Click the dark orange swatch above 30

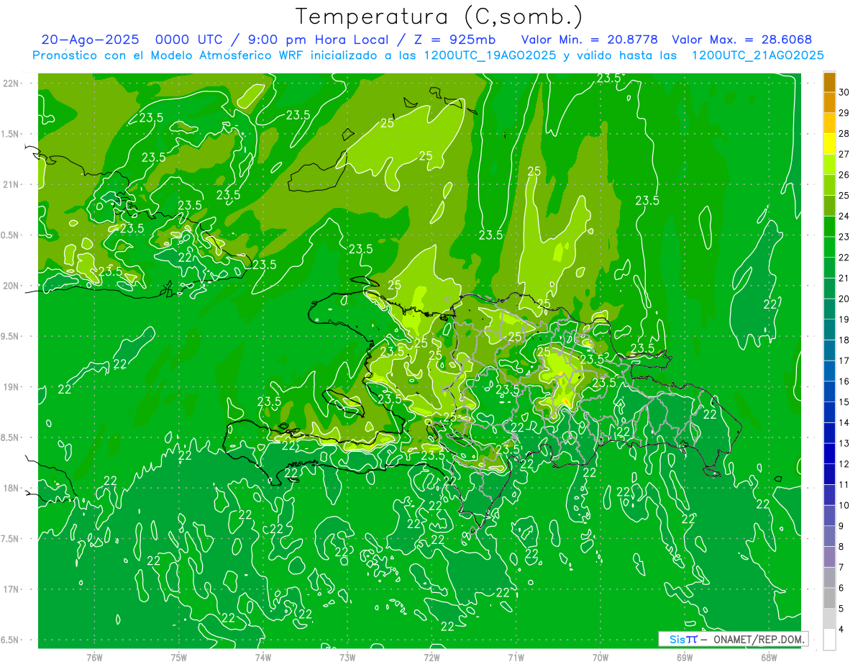pos(829,82)
